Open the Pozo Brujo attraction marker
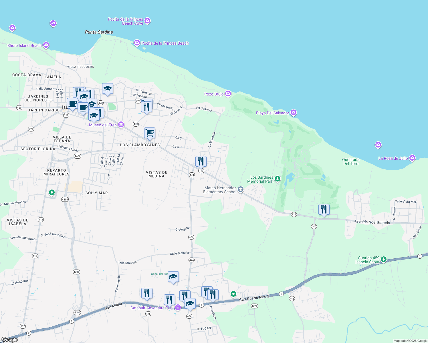Screen dimensions: 428x343 click(x=227, y=93)
